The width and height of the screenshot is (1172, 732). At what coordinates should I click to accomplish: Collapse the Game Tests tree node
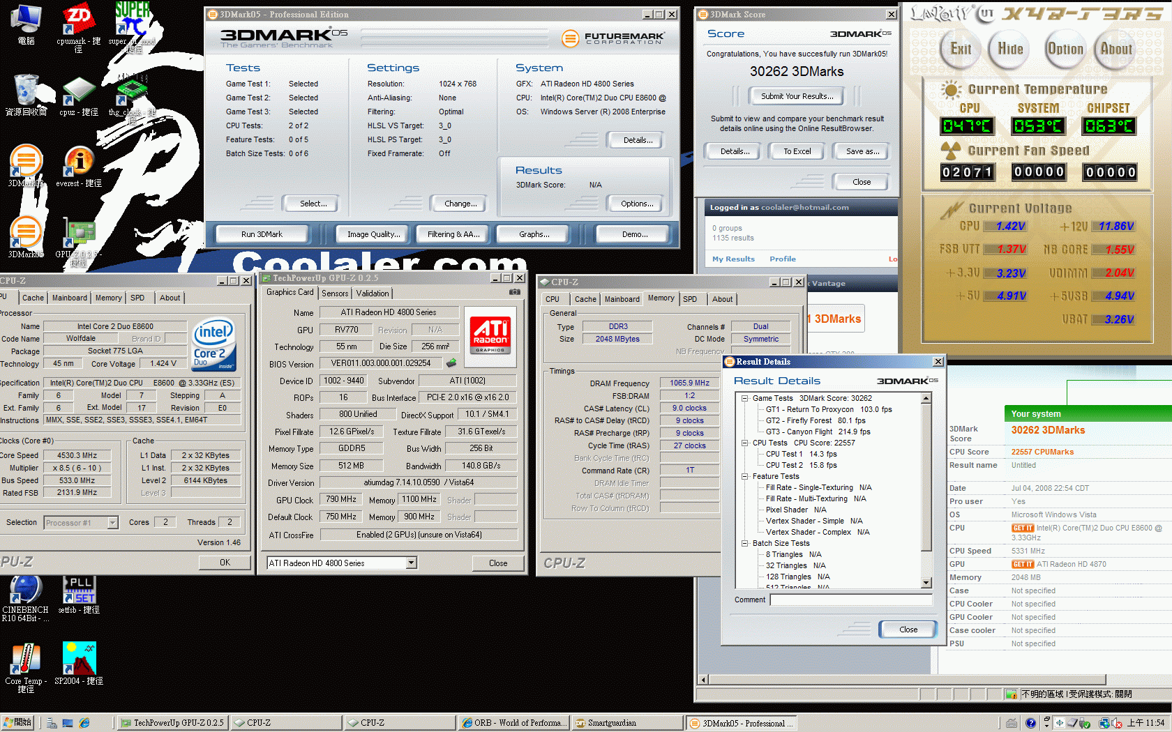pyautogui.click(x=744, y=398)
